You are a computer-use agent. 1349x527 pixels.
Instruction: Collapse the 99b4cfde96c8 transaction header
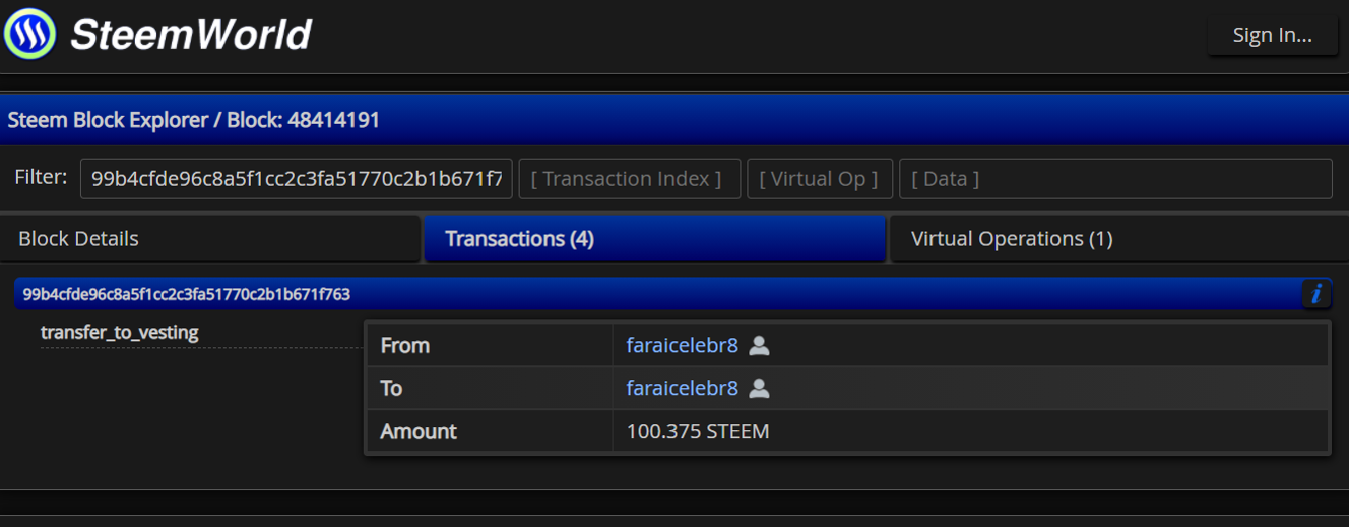[x=658, y=293]
